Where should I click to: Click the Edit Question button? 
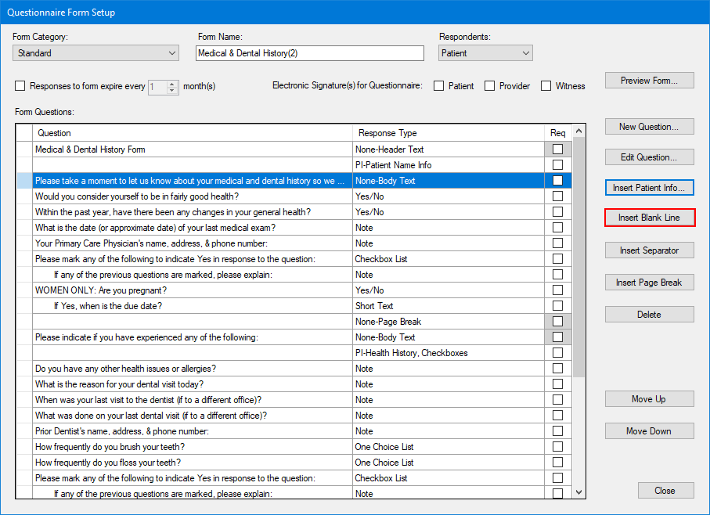click(x=649, y=157)
